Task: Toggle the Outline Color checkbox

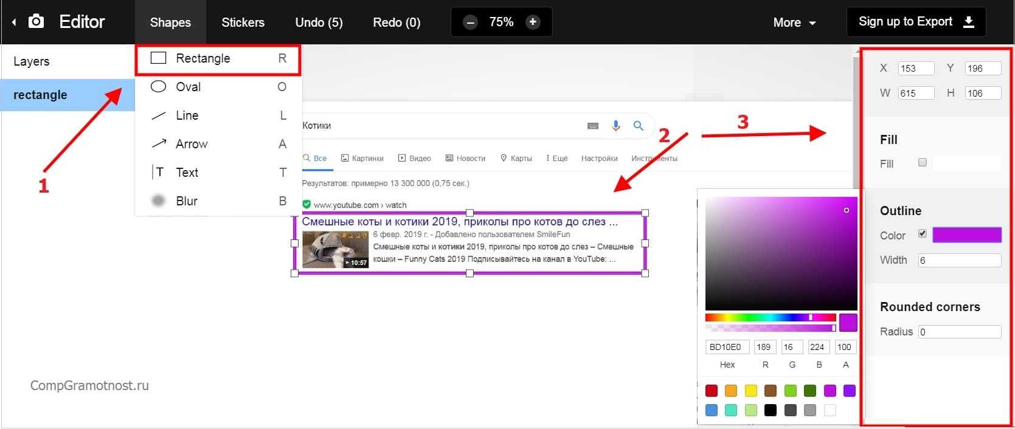Action: 923,234
